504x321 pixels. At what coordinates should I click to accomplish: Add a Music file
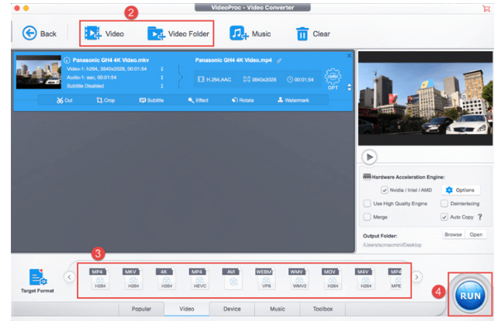click(x=250, y=33)
